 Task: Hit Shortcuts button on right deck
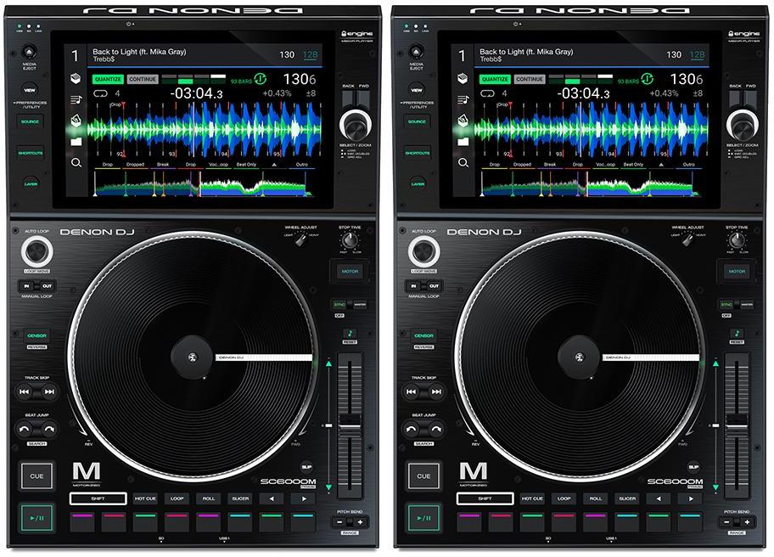coord(418,153)
